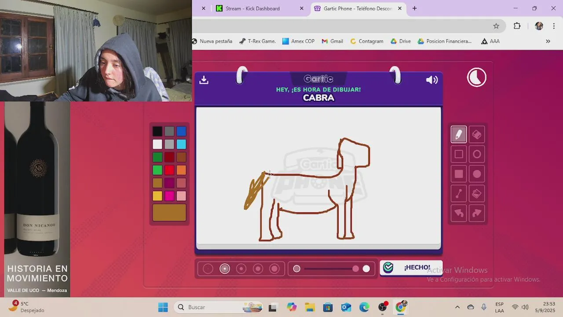Pick the light gray color swatch
This screenshot has width=563, height=317.
[x=169, y=144]
